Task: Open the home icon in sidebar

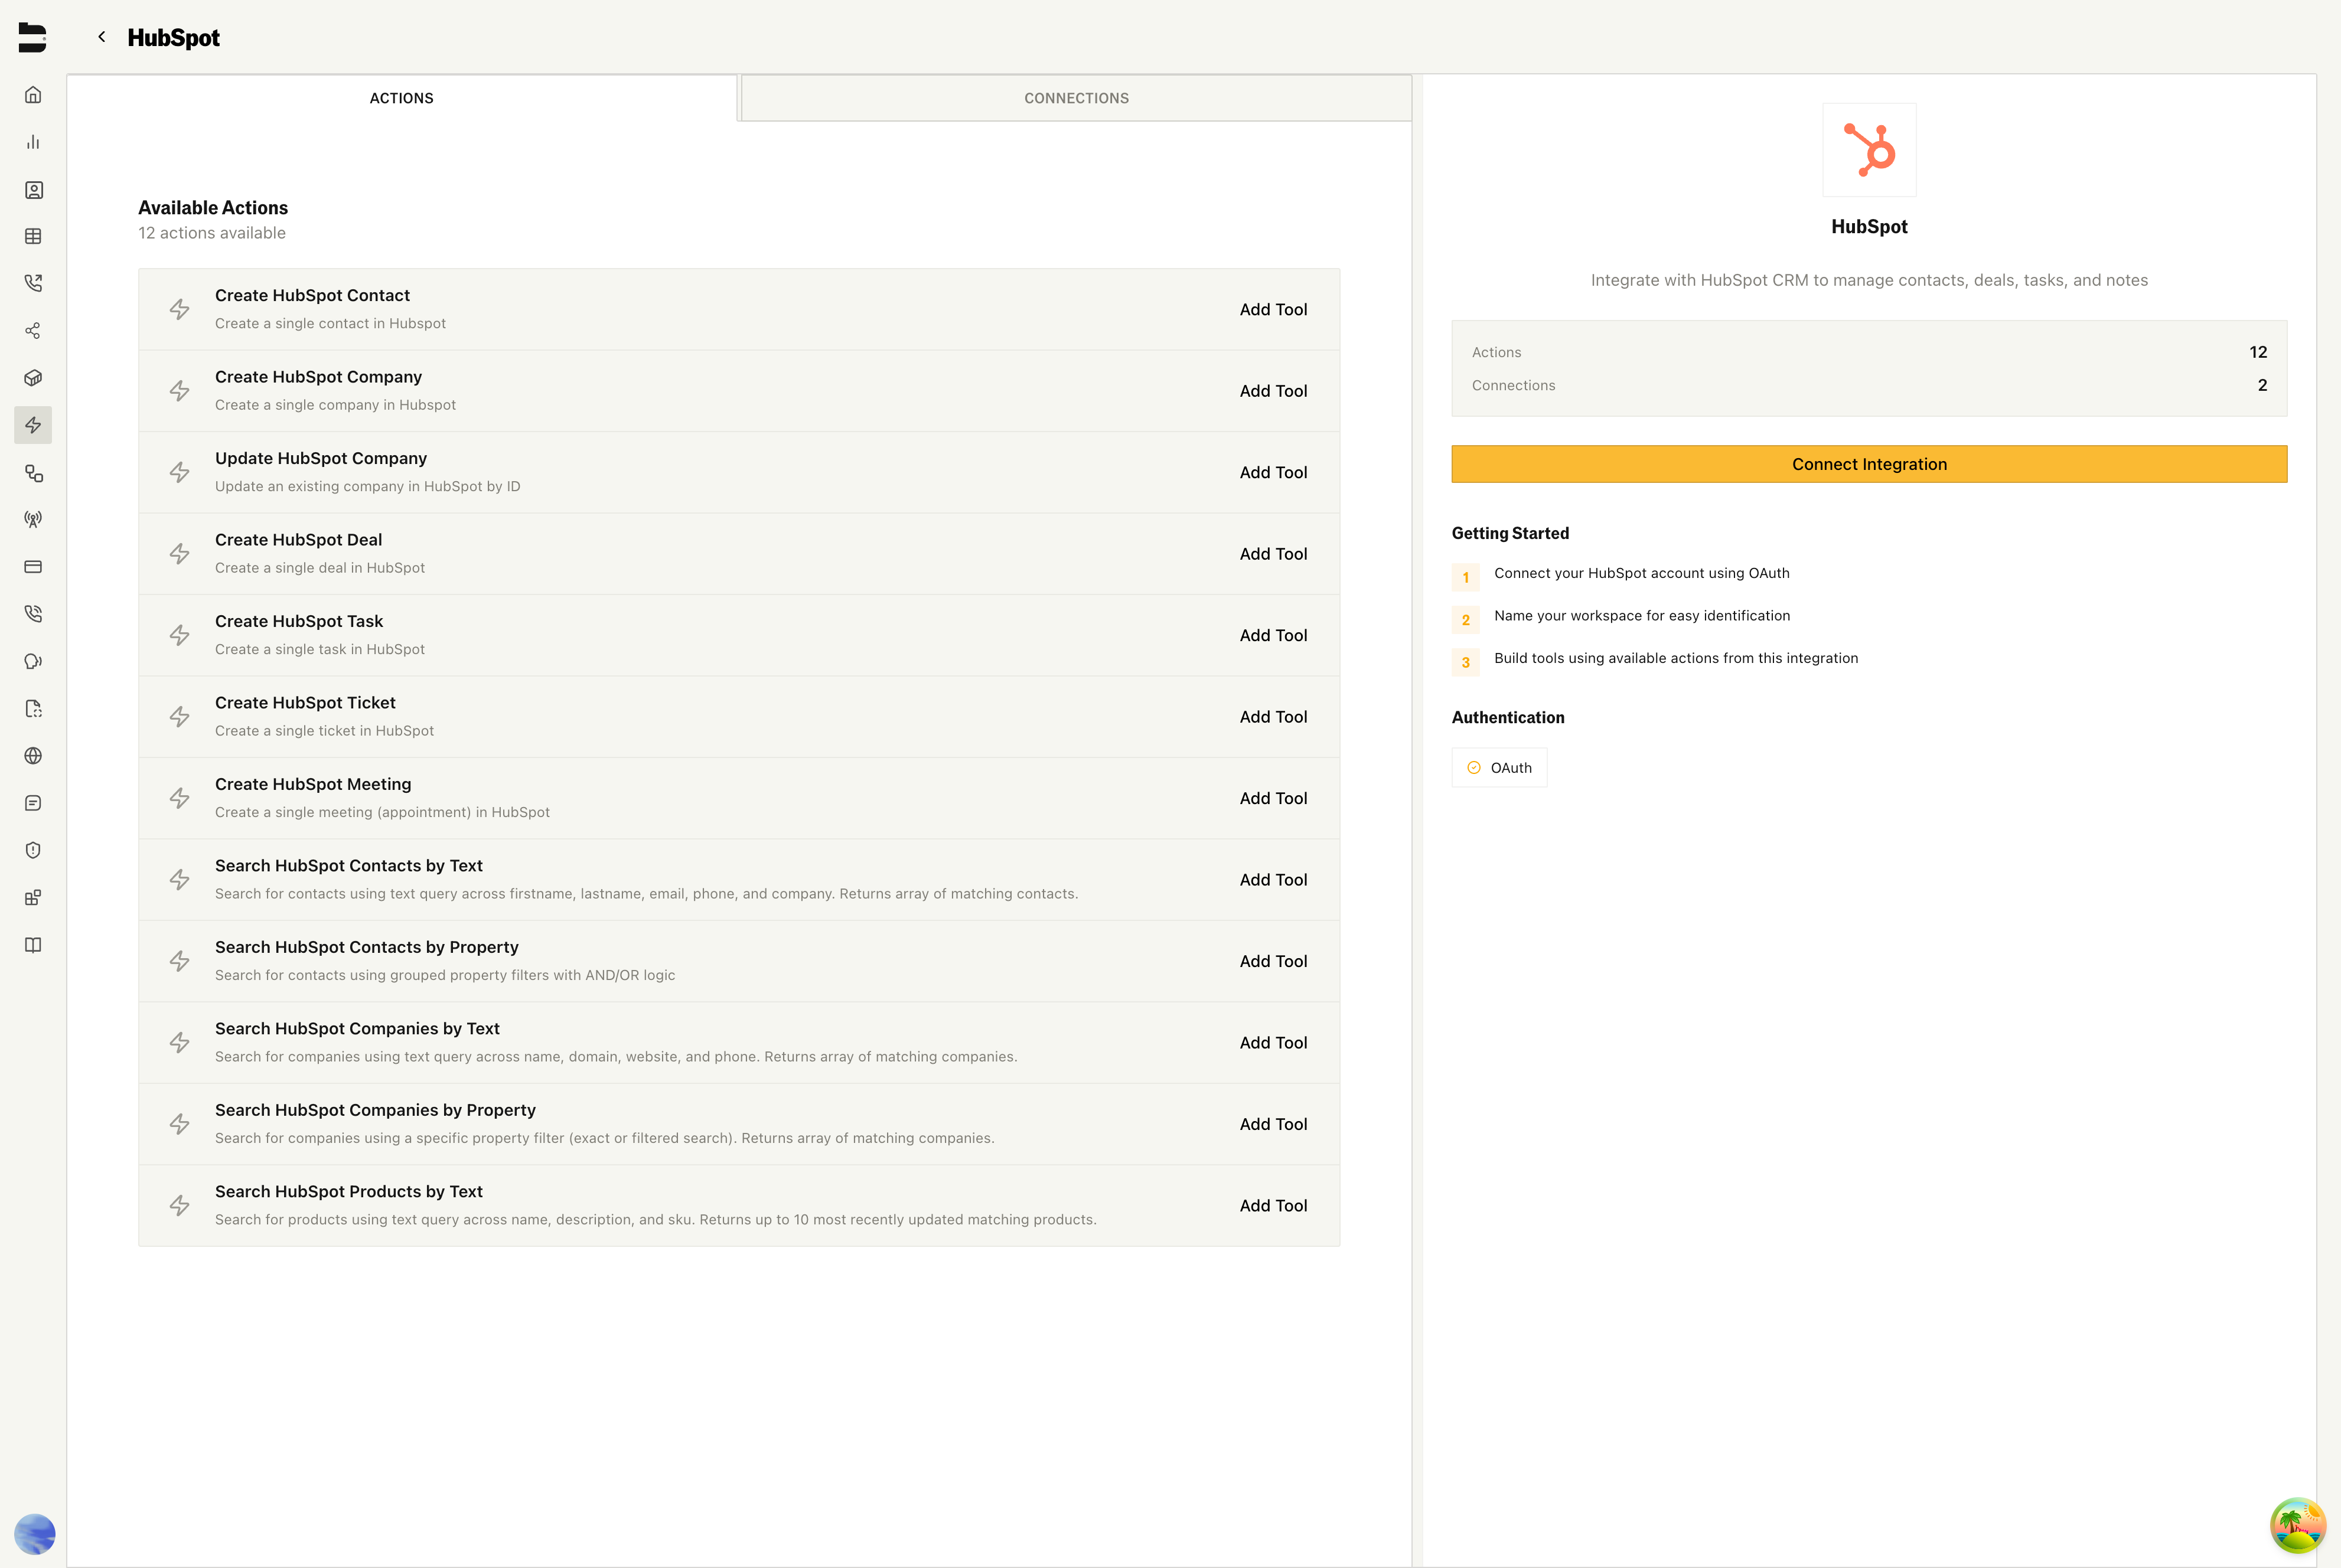Action: [33, 95]
